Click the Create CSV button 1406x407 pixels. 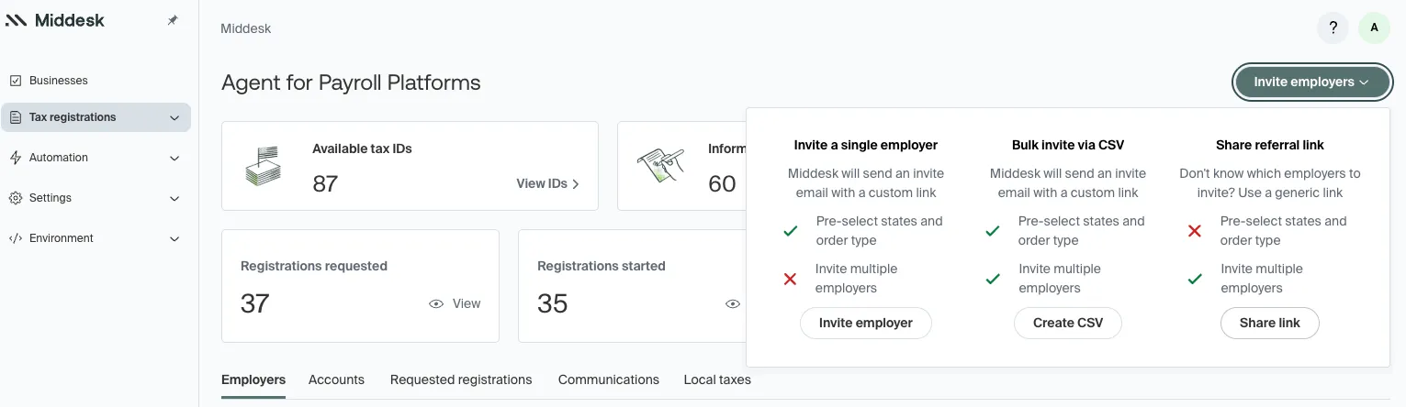click(x=1068, y=323)
